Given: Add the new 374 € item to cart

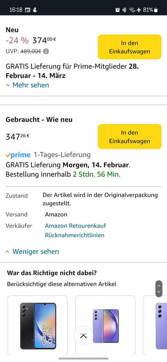Looking at the screenshot, I should pos(130,47).
